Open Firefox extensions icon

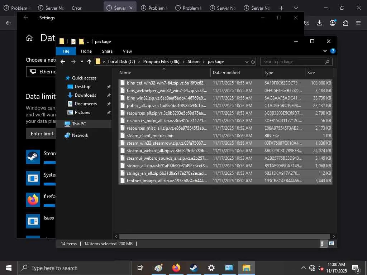point(345,23)
